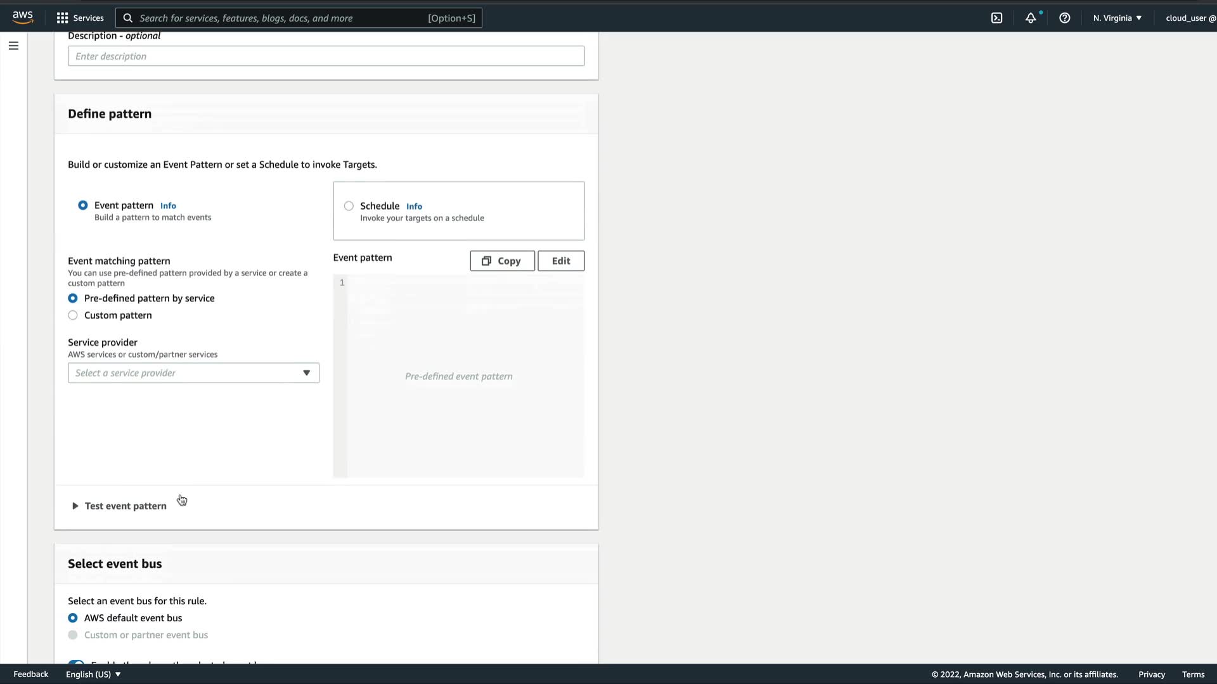Open the cloud_user account menu
Viewport: 1217px width, 684px height.
1190,18
